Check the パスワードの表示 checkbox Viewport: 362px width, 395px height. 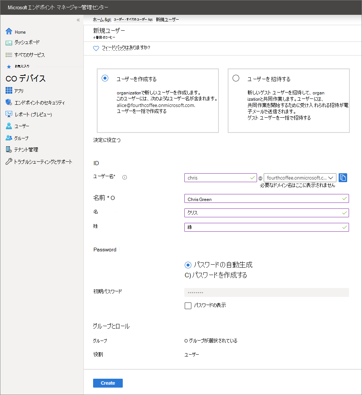(188, 305)
